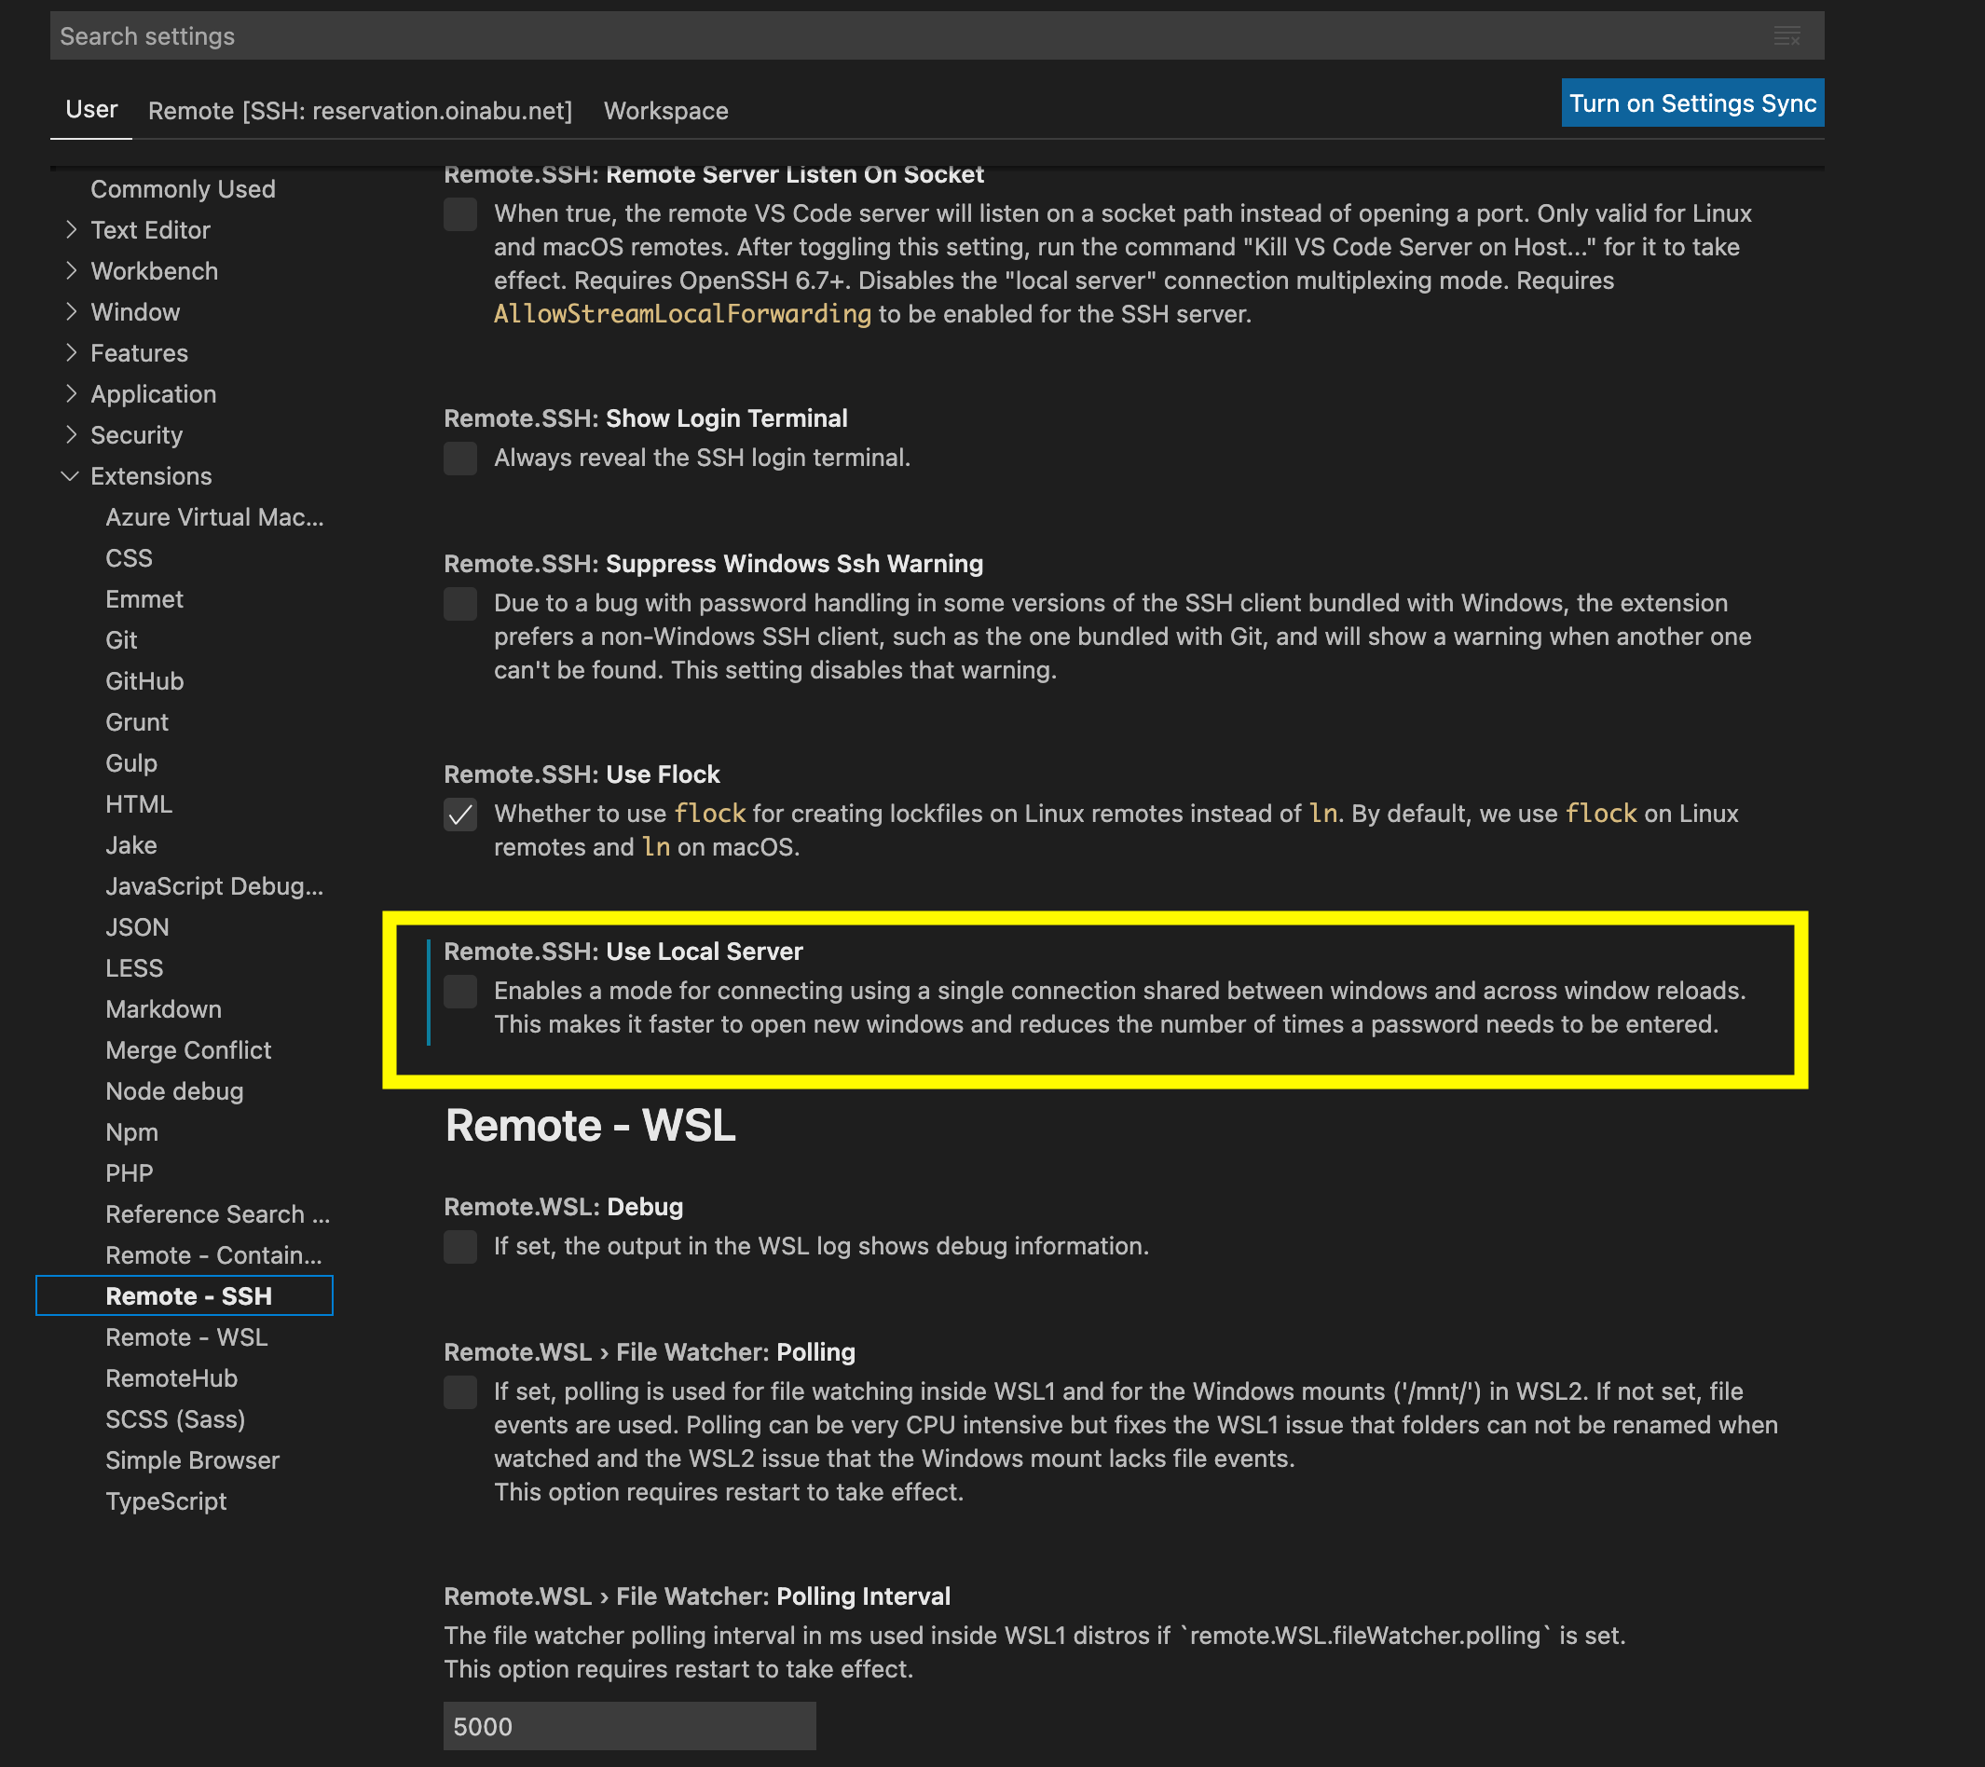Expand the Text Editor section
Image resolution: width=1985 pixels, height=1767 pixels.
pos(70,230)
